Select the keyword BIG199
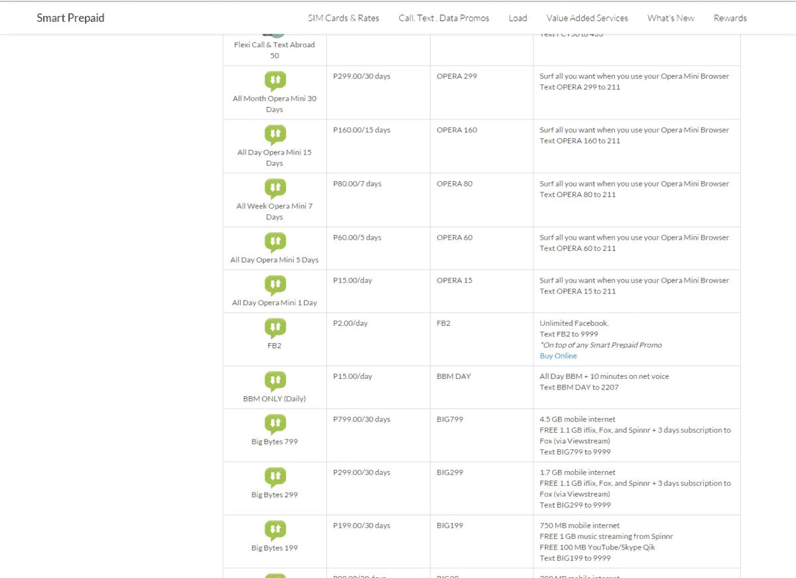This screenshot has height=578, width=796. [450, 526]
